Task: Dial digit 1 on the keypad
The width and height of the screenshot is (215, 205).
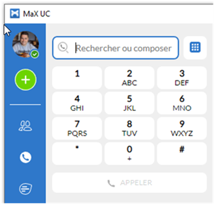Action: 77,78
